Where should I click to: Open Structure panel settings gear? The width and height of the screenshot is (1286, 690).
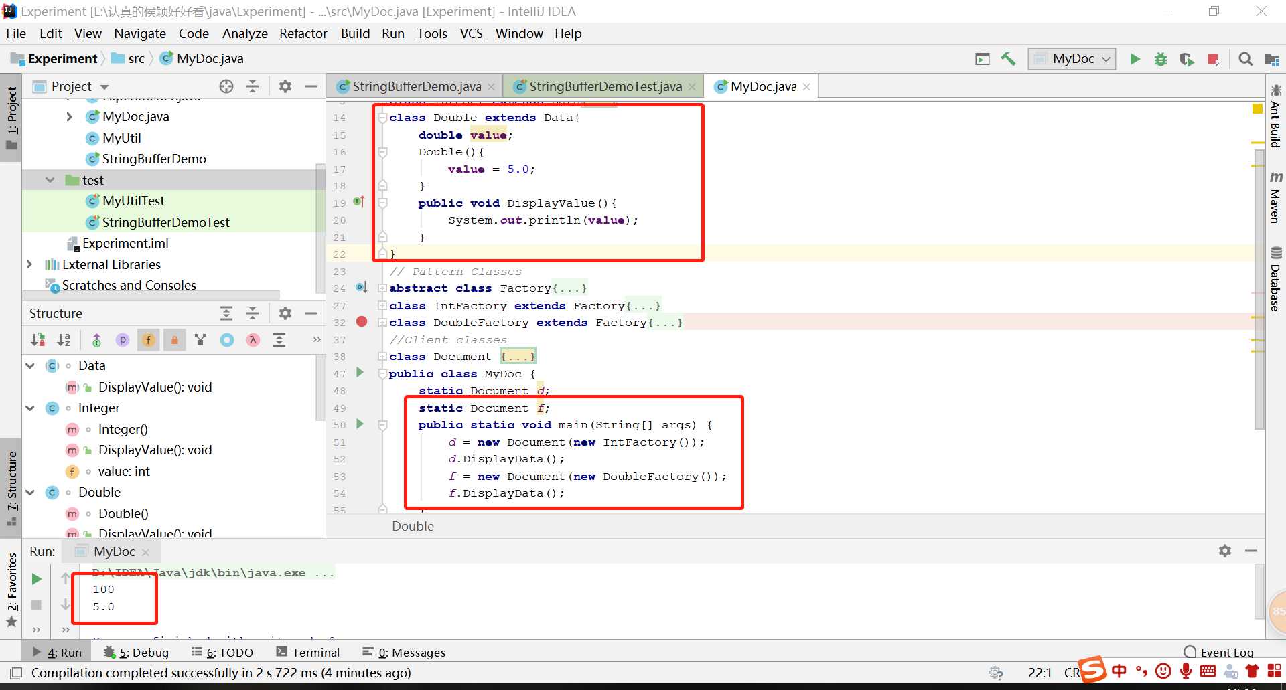click(285, 313)
